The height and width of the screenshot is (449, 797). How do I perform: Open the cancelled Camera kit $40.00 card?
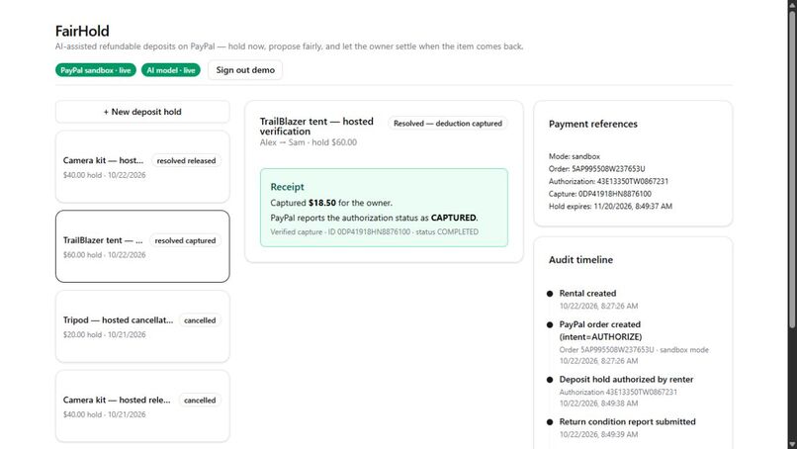[142, 406]
